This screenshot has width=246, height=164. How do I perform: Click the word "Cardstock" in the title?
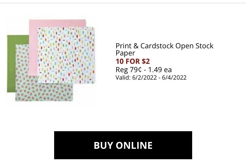click(157, 46)
